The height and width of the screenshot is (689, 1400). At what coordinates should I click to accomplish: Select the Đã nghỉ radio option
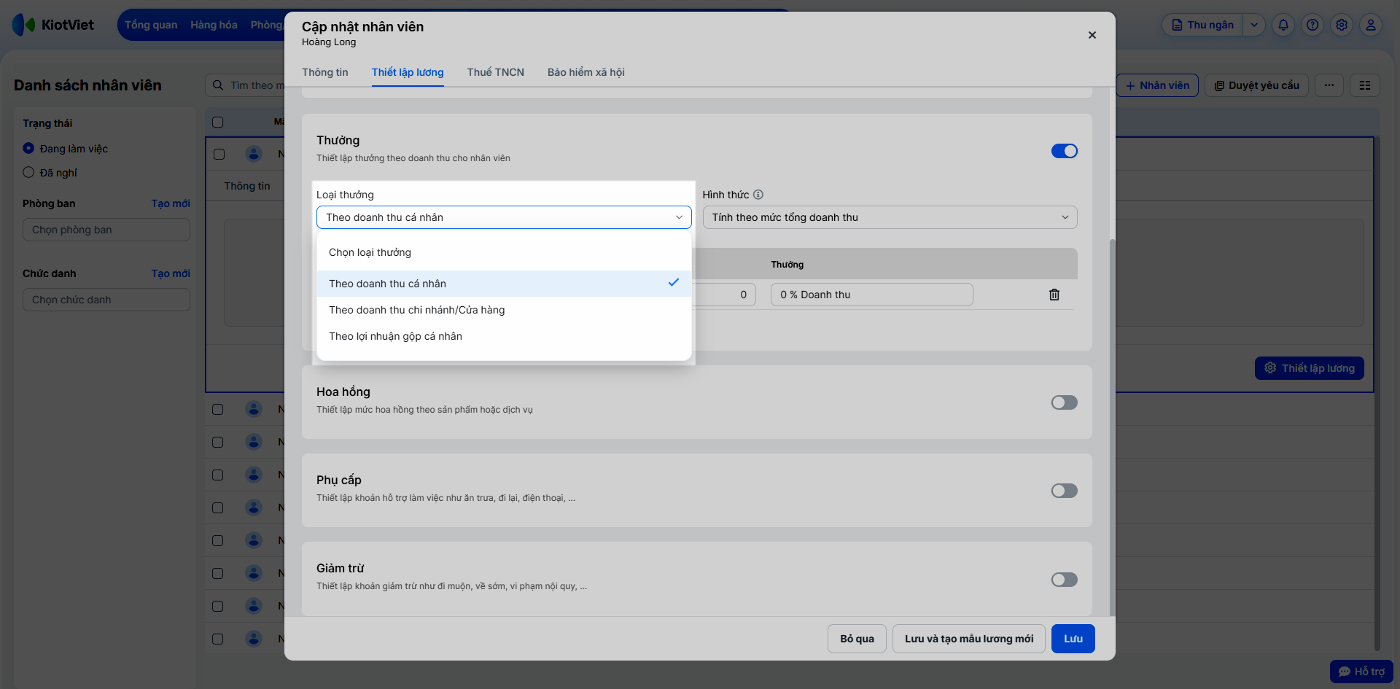[x=28, y=173]
